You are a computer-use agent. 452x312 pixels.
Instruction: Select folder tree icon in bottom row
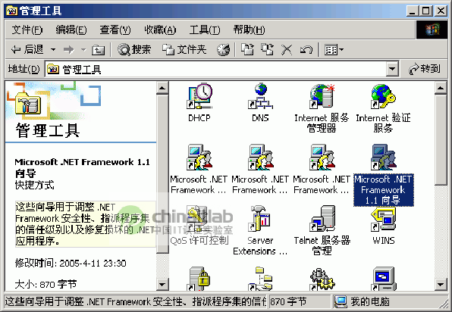261,279
